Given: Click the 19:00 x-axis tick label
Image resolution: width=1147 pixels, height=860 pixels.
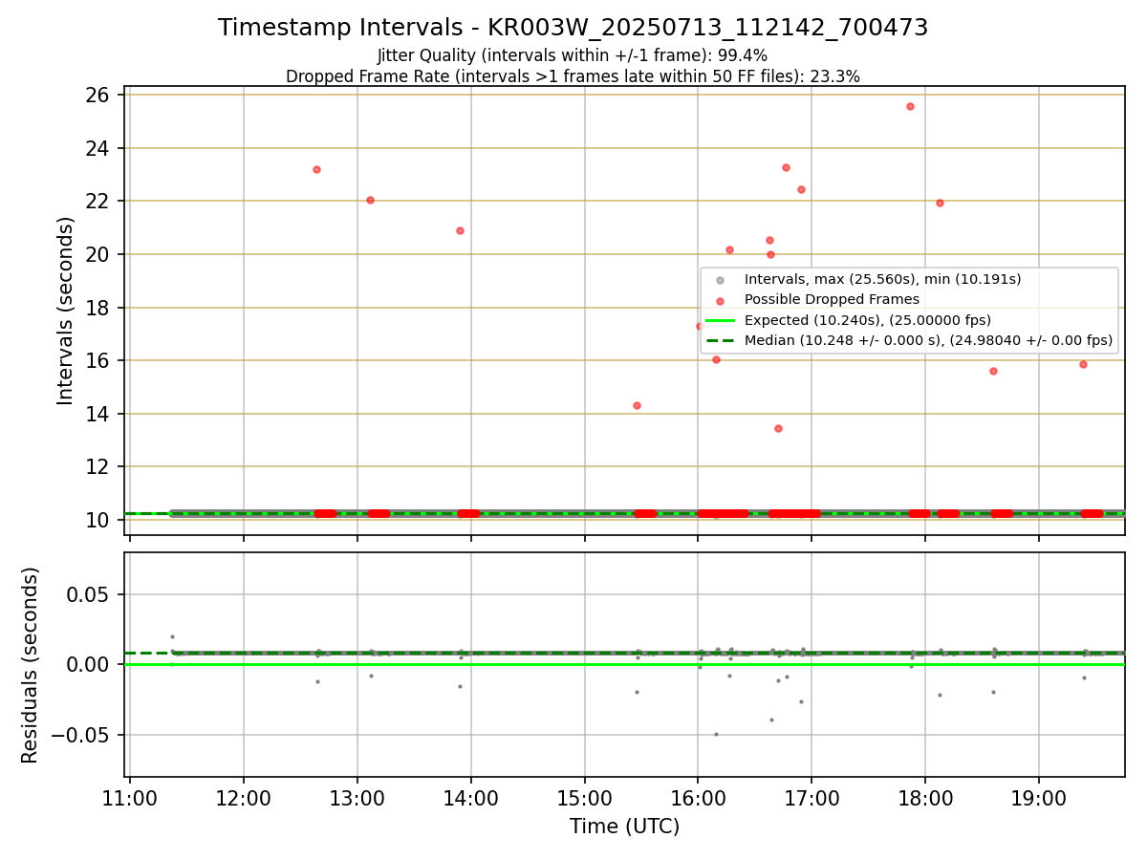Looking at the screenshot, I should coord(1039,797).
